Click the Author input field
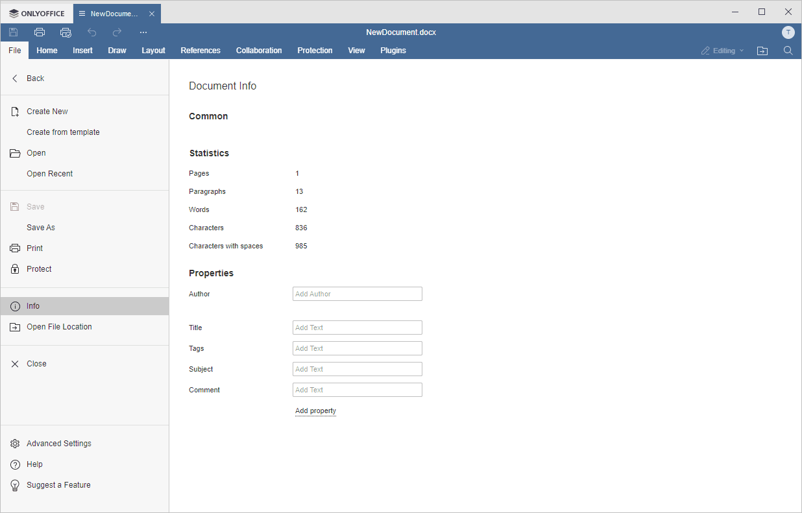The image size is (802, 513). [x=357, y=294]
